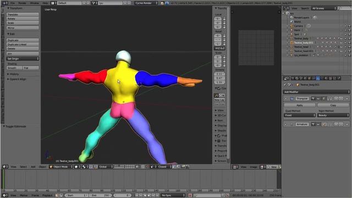Open the Add Modifier dropdown
Viewport: 352px width, 198px height.
click(x=316, y=92)
